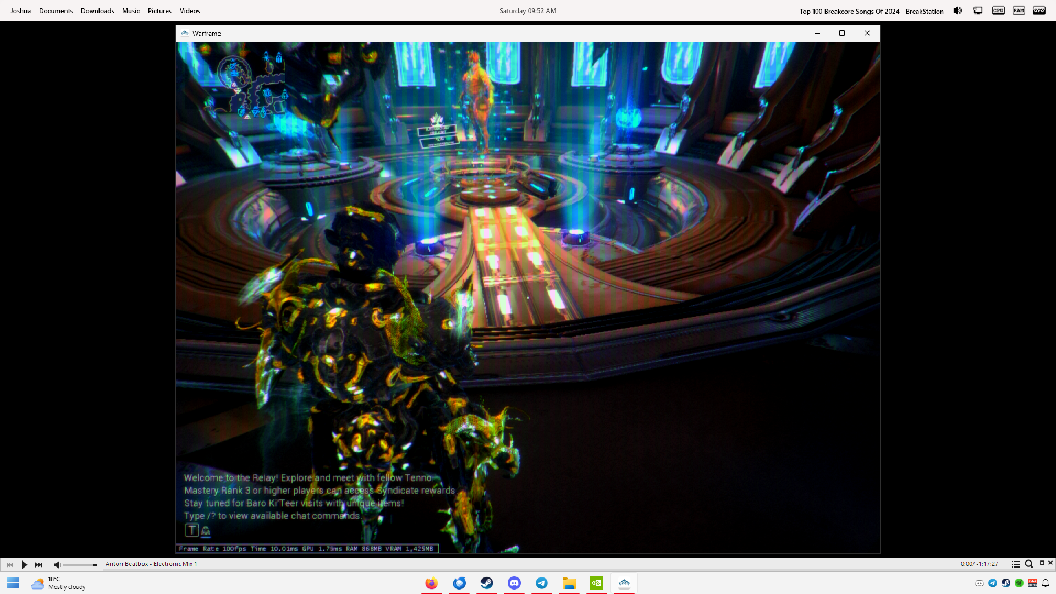Open the music player search icon
The height and width of the screenshot is (594, 1056).
[1029, 564]
